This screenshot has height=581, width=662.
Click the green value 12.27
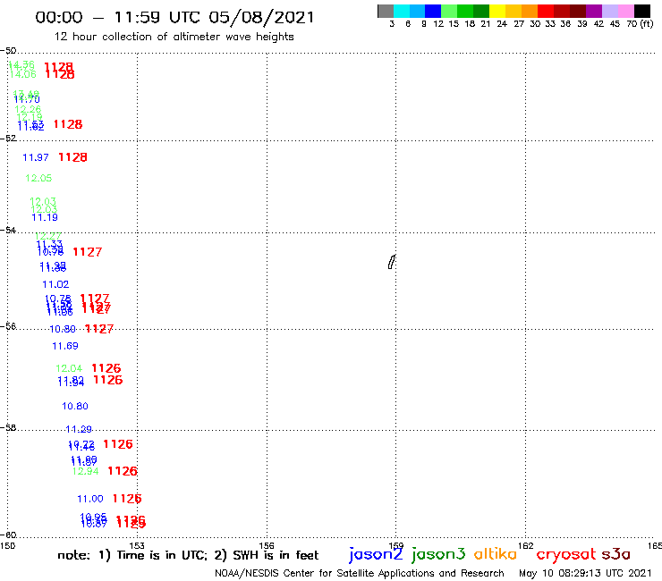click(x=48, y=236)
